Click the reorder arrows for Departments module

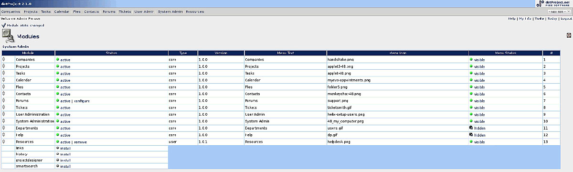(x=4, y=128)
